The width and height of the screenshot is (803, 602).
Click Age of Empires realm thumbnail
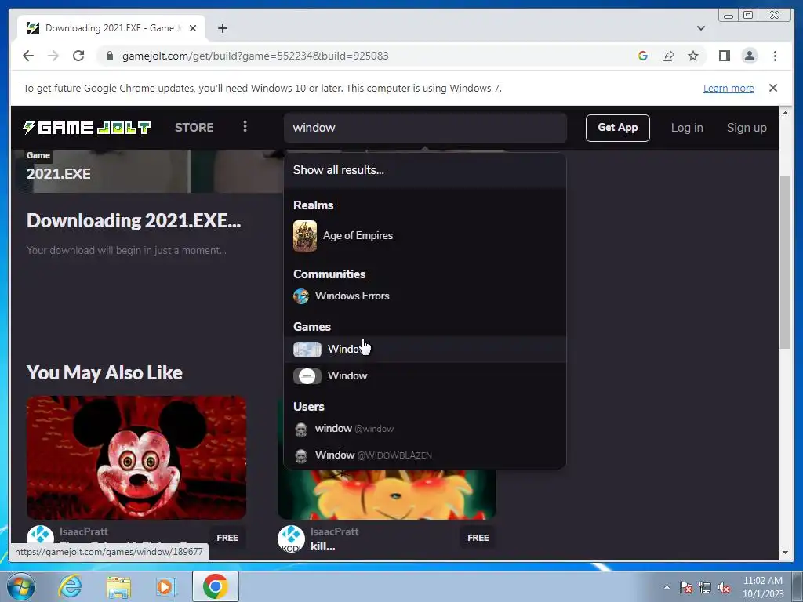[305, 235]
